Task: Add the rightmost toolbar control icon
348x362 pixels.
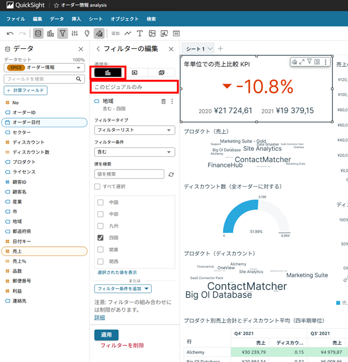Action: pyautogui.click(x=177, y=34)
